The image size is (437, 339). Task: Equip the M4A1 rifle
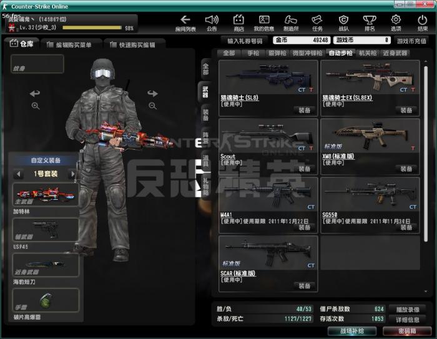pyautogui.click(x=305, y=227)
